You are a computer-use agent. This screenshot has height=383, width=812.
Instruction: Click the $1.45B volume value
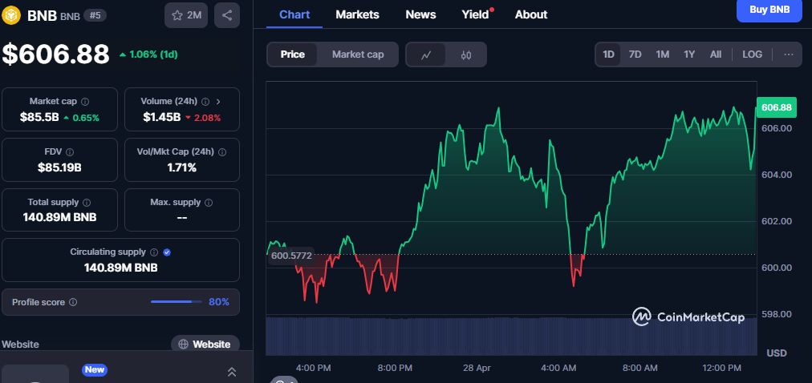click(x=161, y=117)
